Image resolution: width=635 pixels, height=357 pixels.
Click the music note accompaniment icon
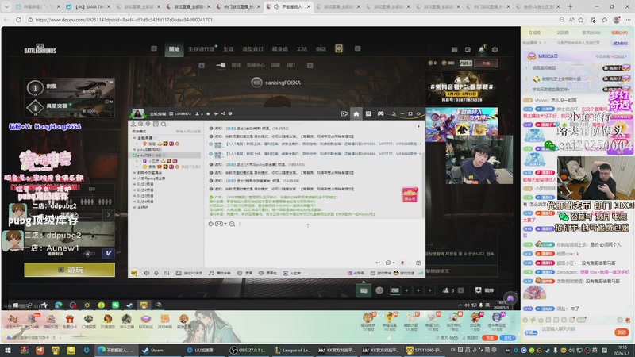coord(211,273)
